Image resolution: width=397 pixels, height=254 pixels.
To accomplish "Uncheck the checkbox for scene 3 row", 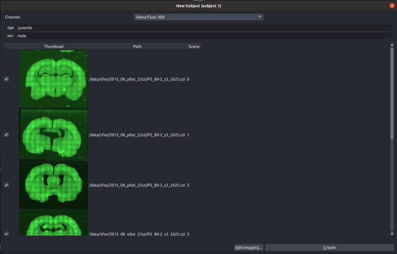I will click(x=7, y=234).
